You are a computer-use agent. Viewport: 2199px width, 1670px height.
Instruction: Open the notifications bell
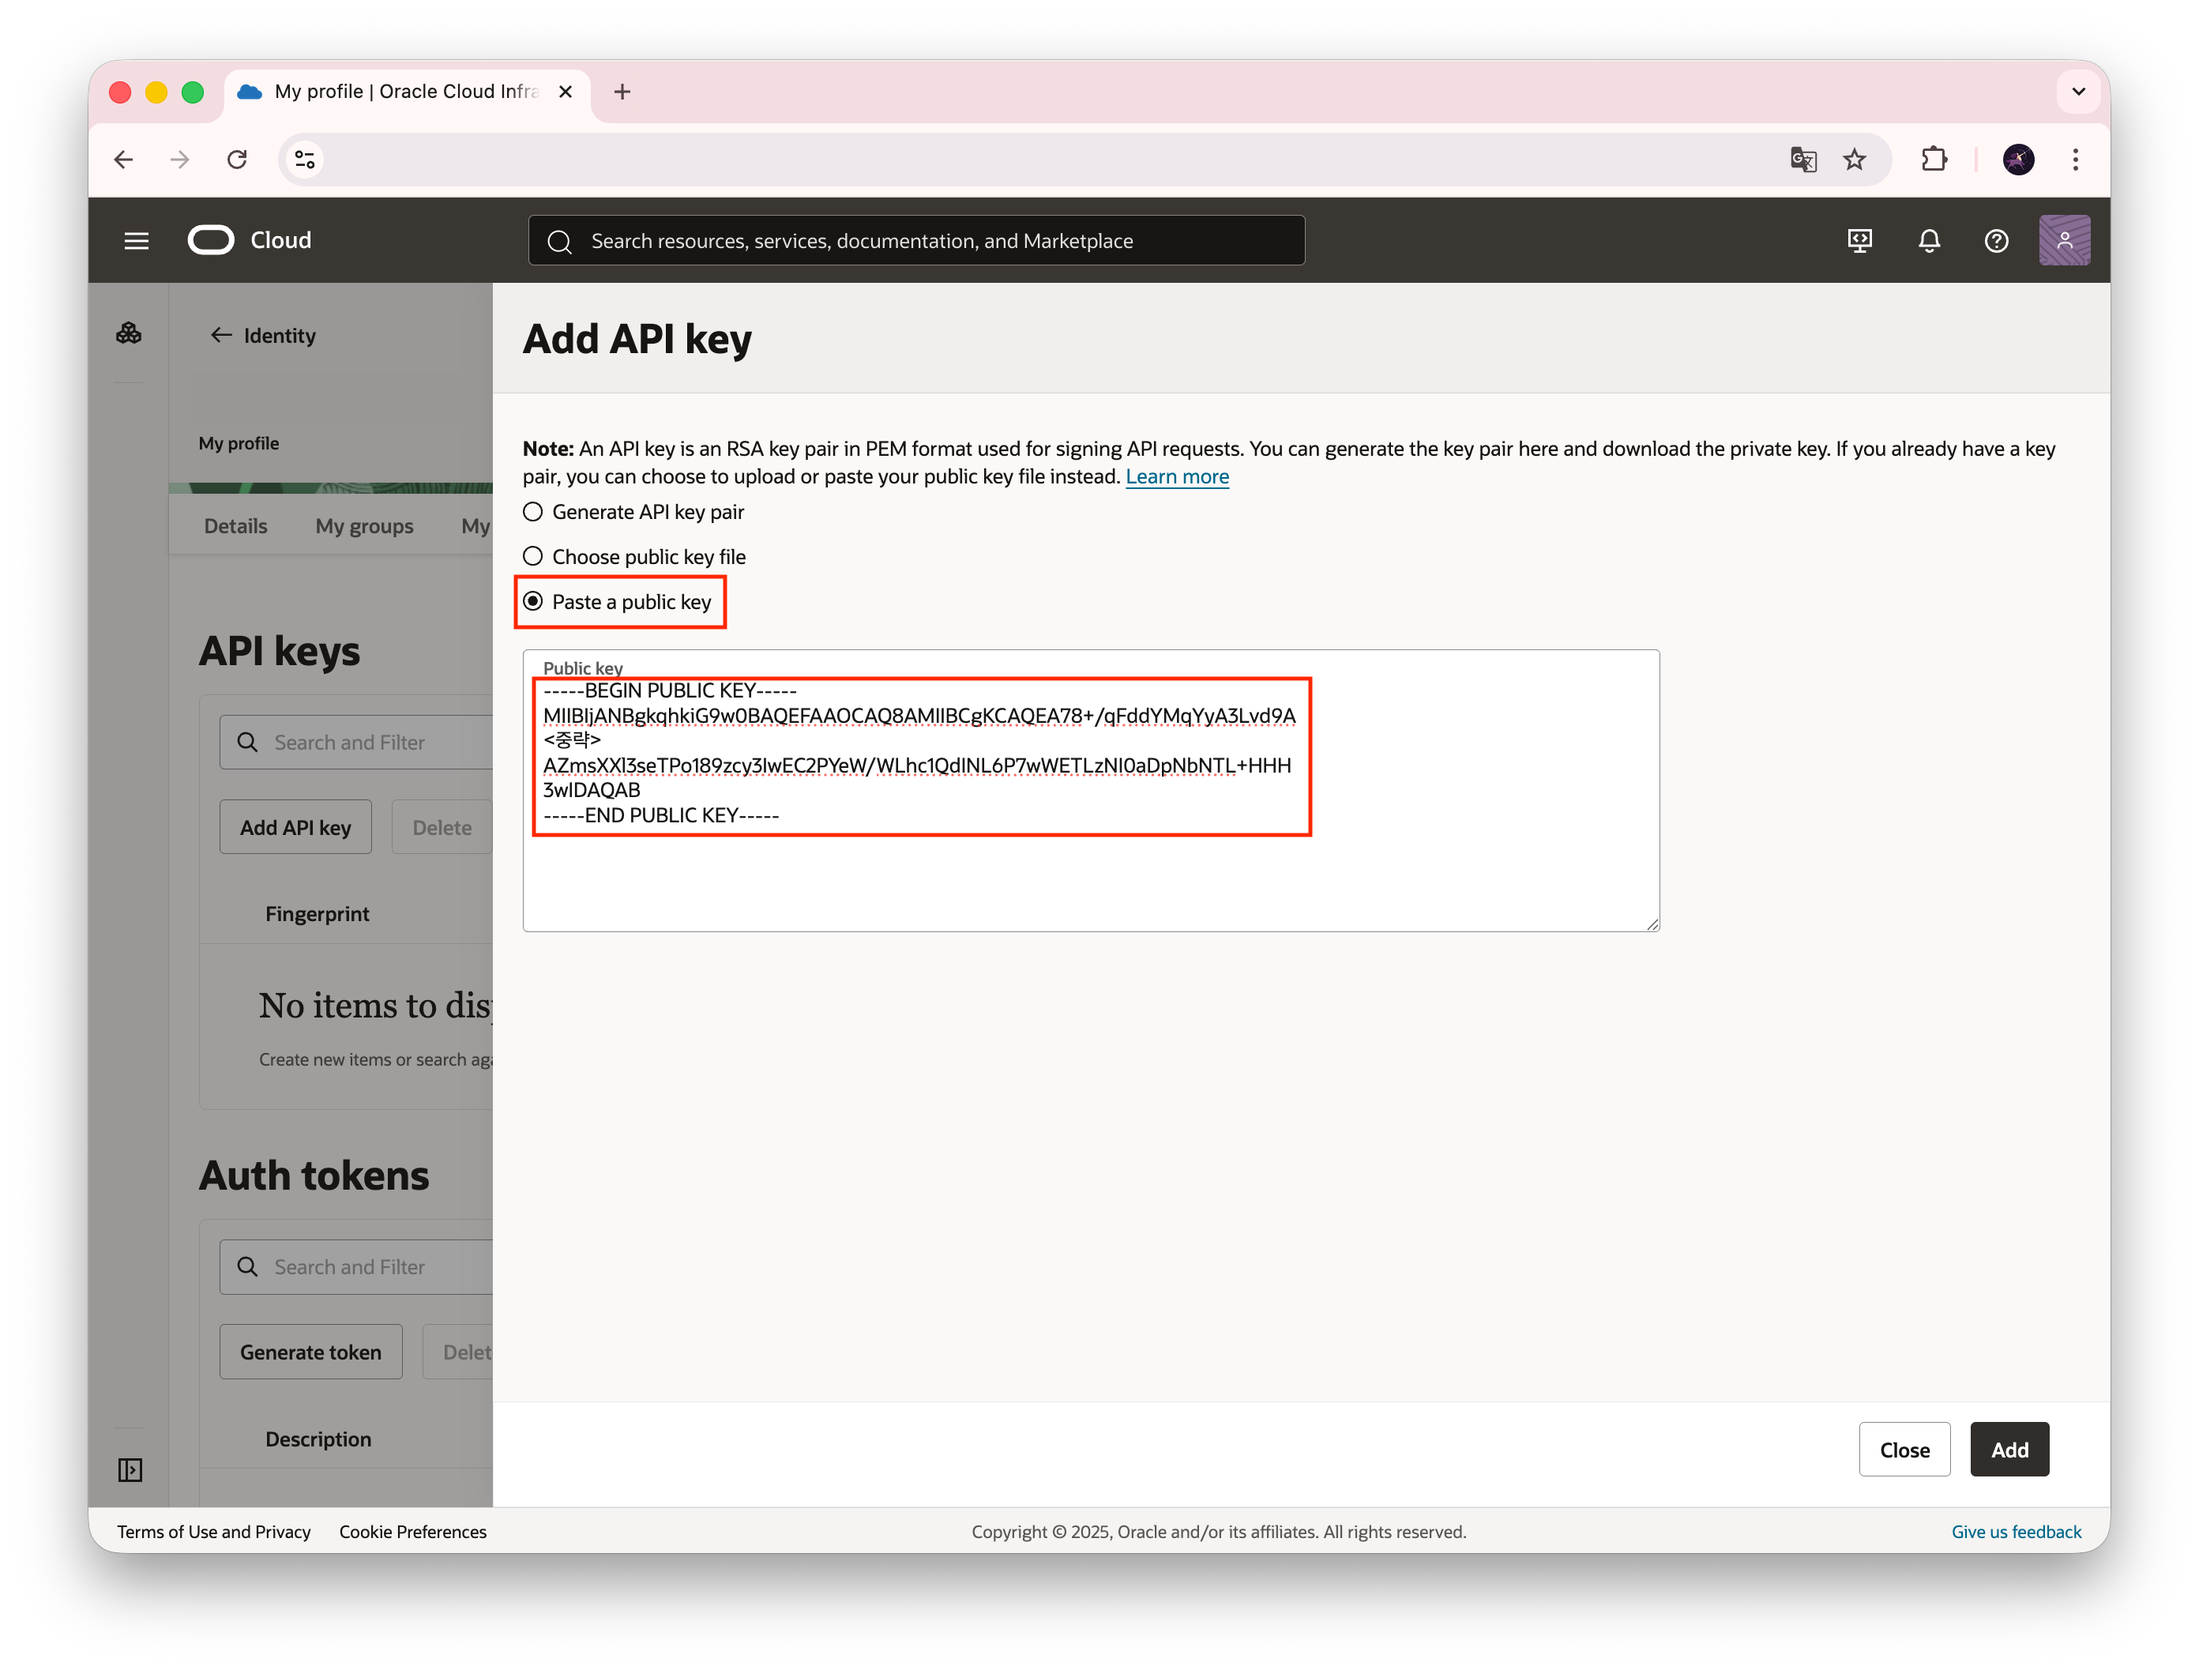pos(1929,241)
